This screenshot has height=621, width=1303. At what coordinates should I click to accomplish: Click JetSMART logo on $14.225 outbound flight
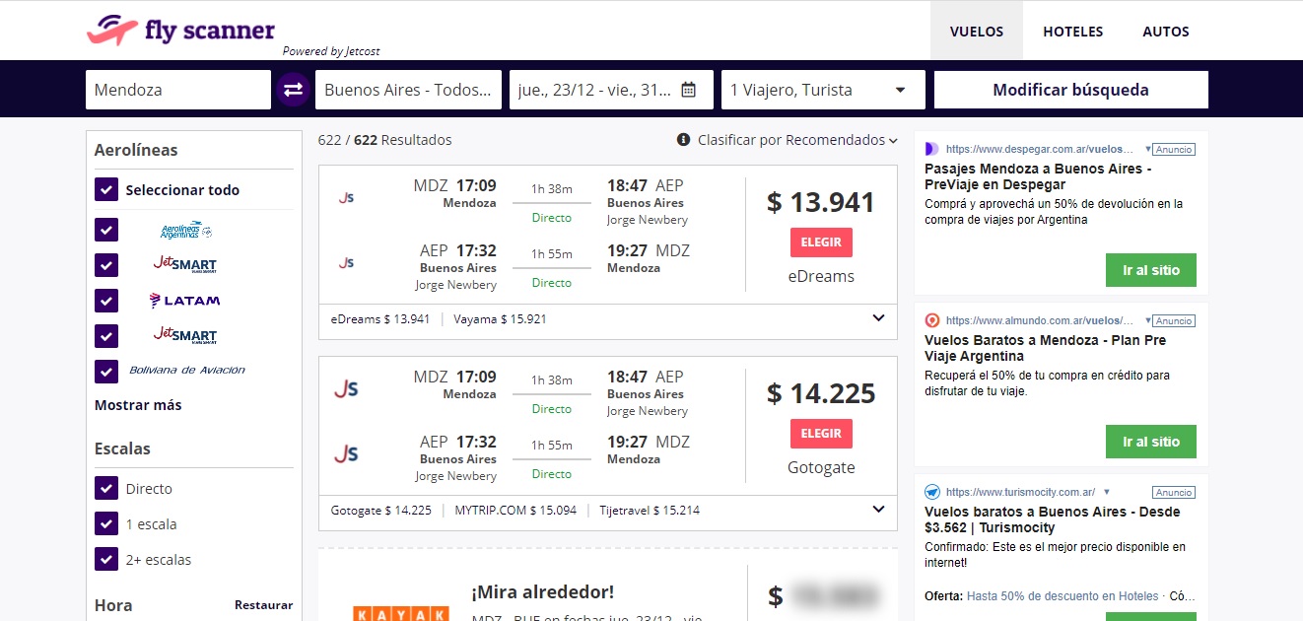click(x=345, y=388)
